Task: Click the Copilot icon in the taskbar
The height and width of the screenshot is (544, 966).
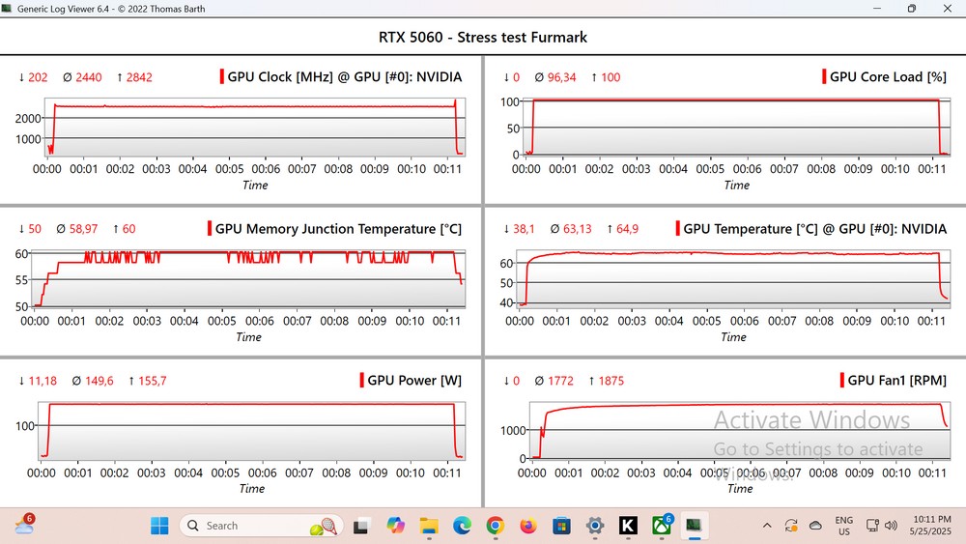Action: point(395,526)
